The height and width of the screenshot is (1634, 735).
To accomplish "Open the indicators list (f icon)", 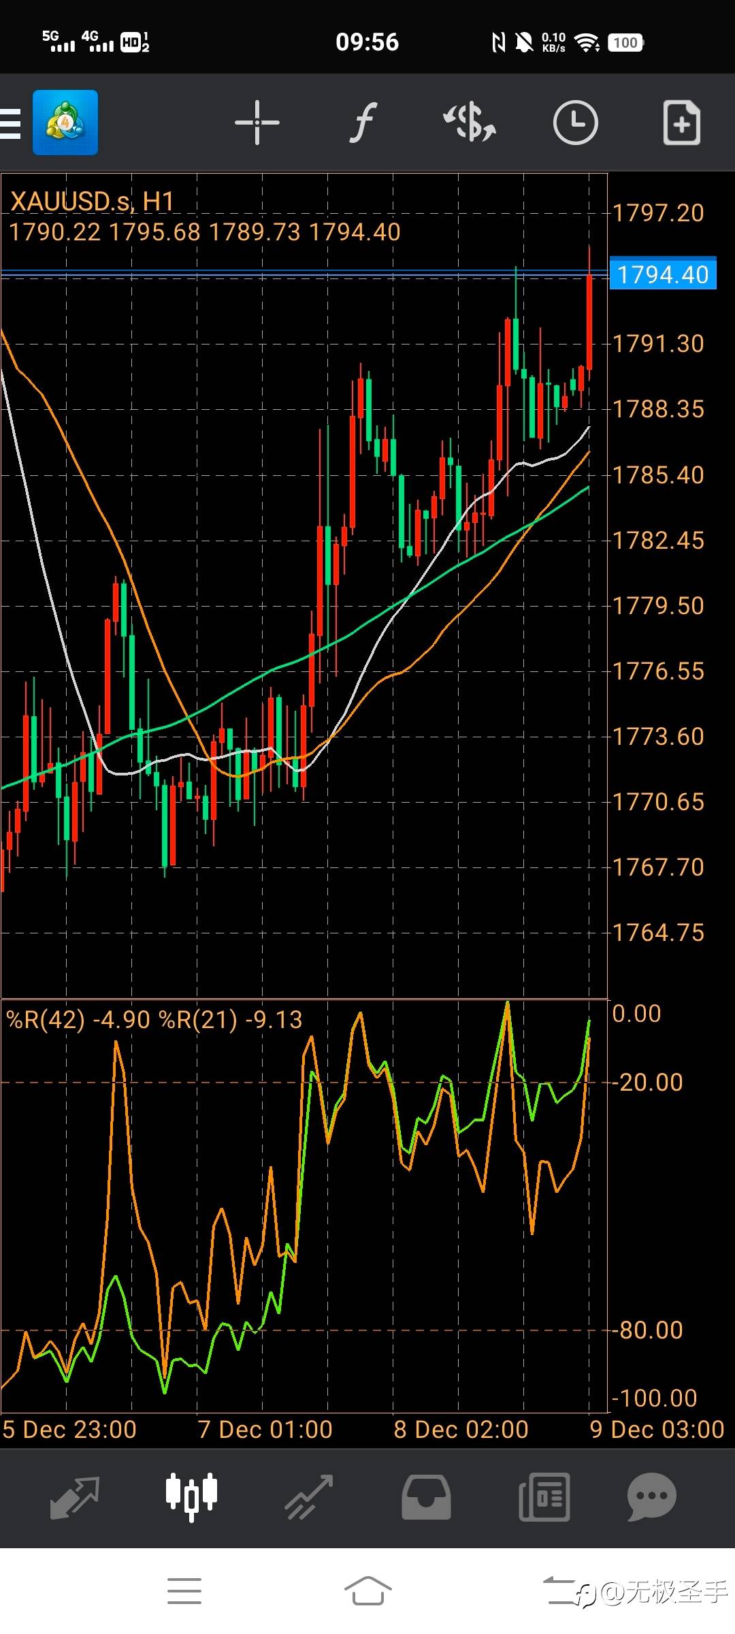I will 364,123.
